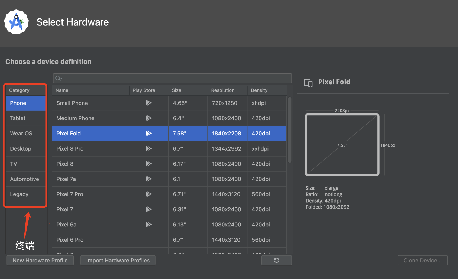The image size is (458, 279).
Task: Click the Play Store icon for Medium Phone
Action: click(149, 118)
